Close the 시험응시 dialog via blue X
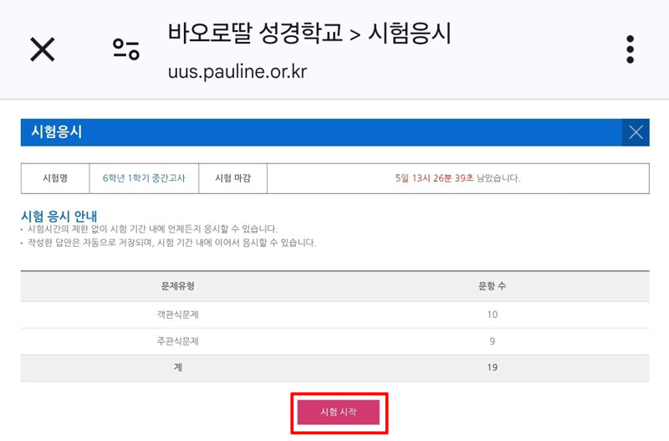 tap(636, 132)
